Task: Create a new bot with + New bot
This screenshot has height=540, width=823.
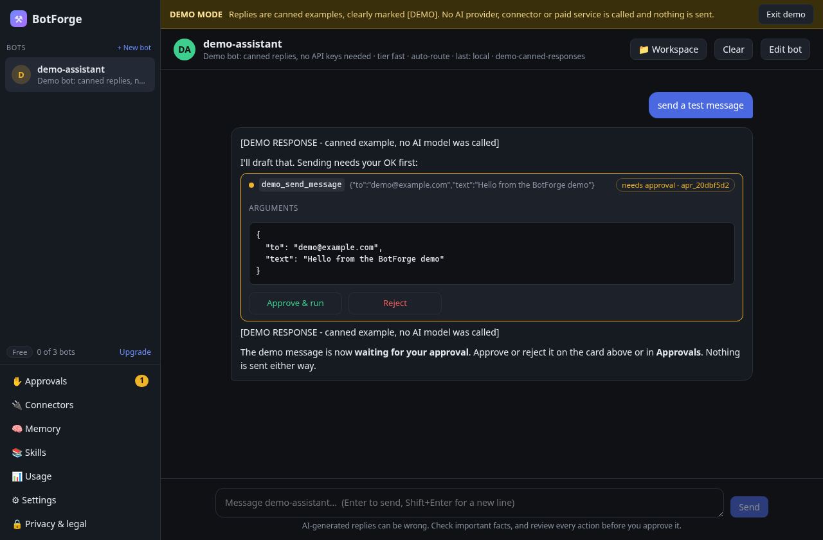Action: (x=134, y=48)
